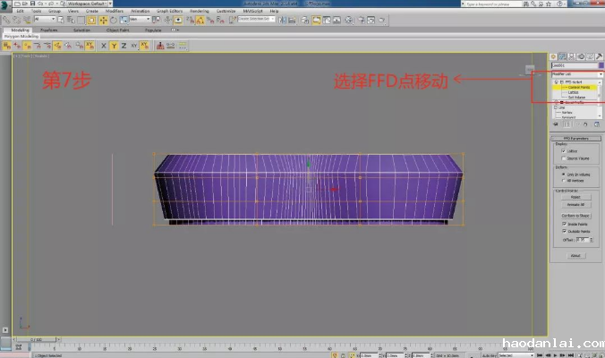Open the Material Editor icon
This screenshot has height=358, width=605.
pyautogui.click(x=349, y=20)
